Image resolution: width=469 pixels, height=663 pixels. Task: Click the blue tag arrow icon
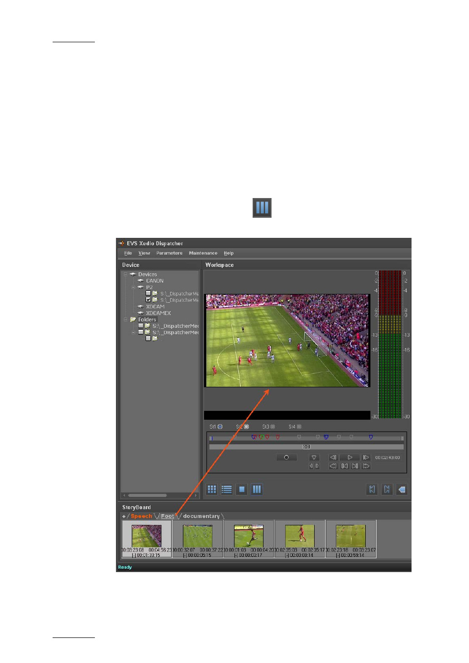point(402,489)
